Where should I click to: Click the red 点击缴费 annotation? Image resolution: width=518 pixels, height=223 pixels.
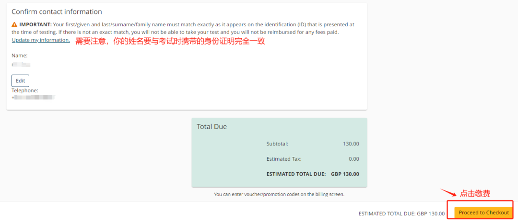[x=475, y=193]
